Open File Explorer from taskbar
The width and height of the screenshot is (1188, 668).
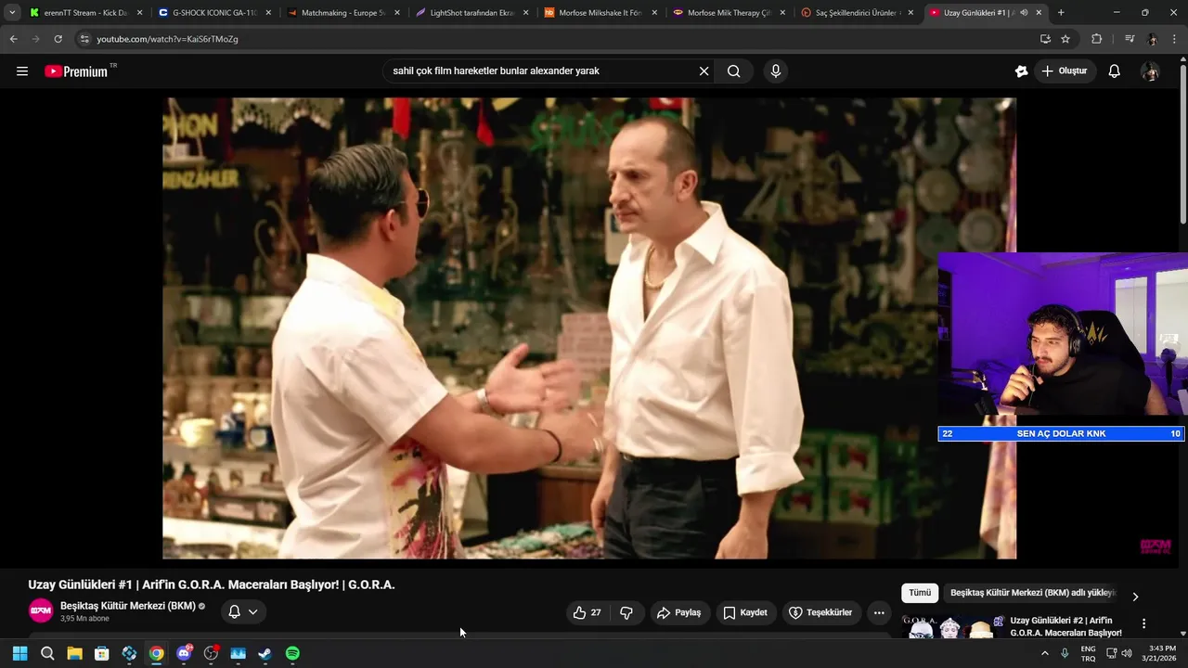tap(74, 653)
